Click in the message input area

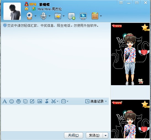[55, 118]
